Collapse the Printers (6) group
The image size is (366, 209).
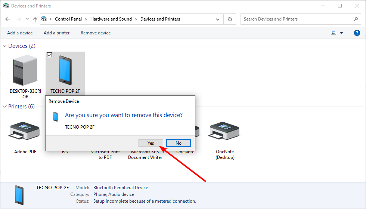pos(4,107)
